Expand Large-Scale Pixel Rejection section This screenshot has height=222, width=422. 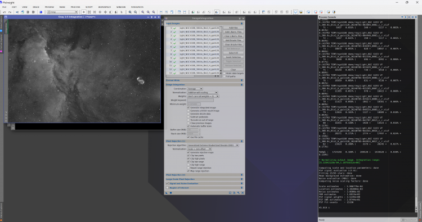coord(241,179)
